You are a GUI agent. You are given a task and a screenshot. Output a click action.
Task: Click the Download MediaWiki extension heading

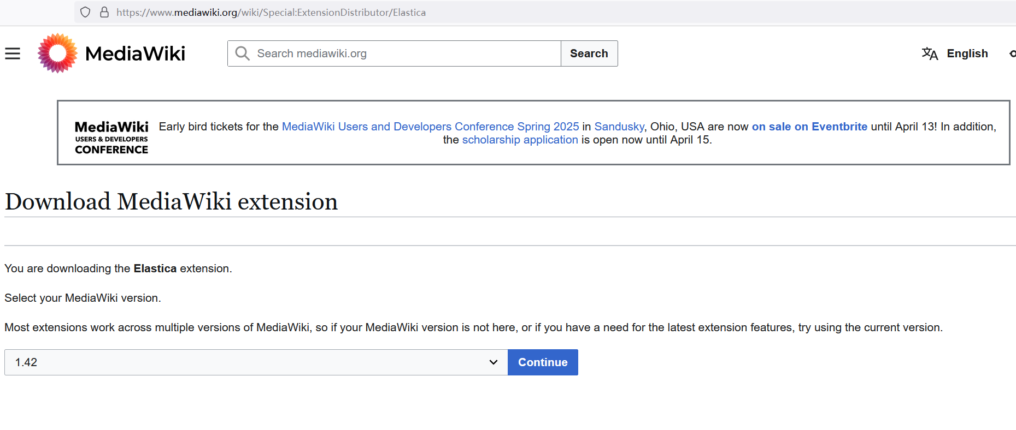click(171, 202)
